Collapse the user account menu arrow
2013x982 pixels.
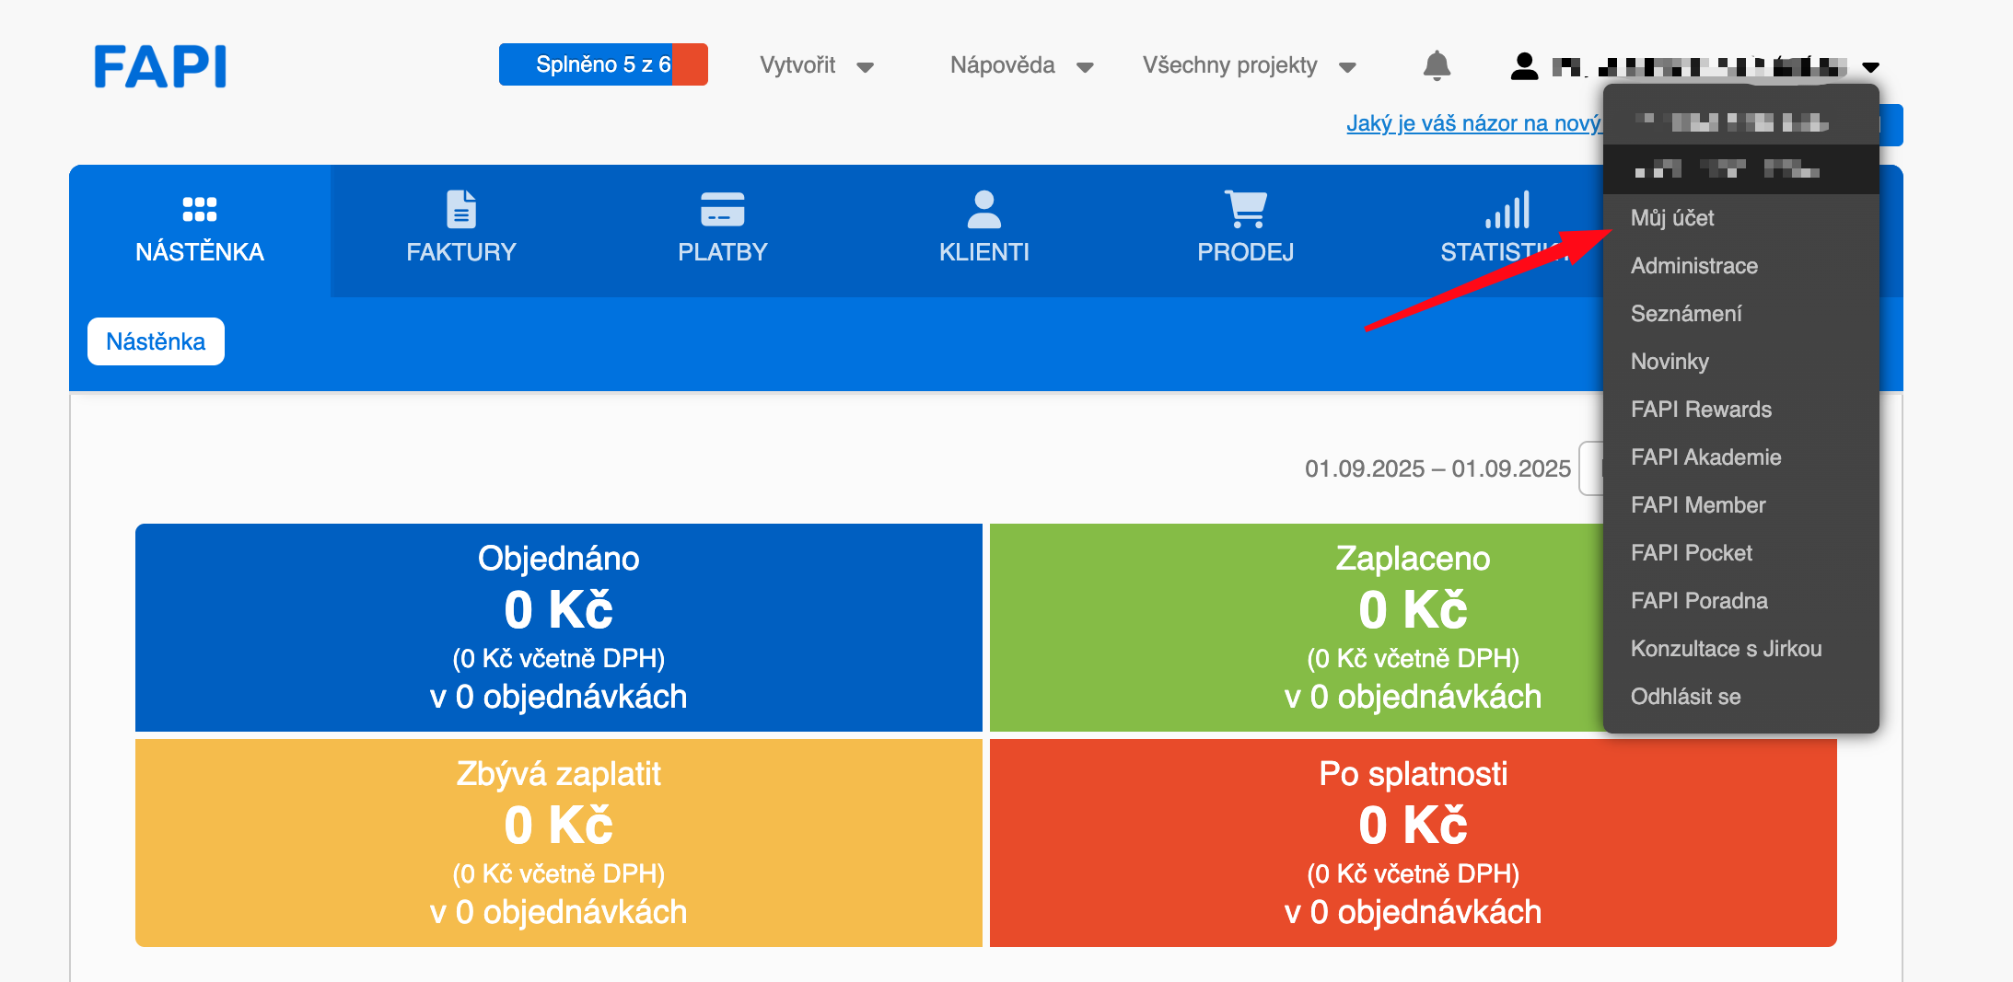click(x=1870, y=67)
